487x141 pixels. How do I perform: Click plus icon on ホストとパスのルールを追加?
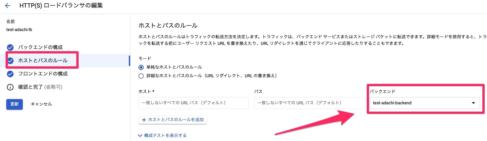pyautogui.click(x=144, y=120)
